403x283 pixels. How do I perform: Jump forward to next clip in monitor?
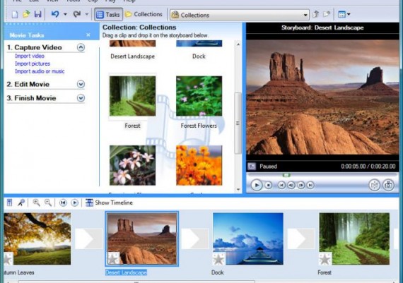tap(310, 185)
